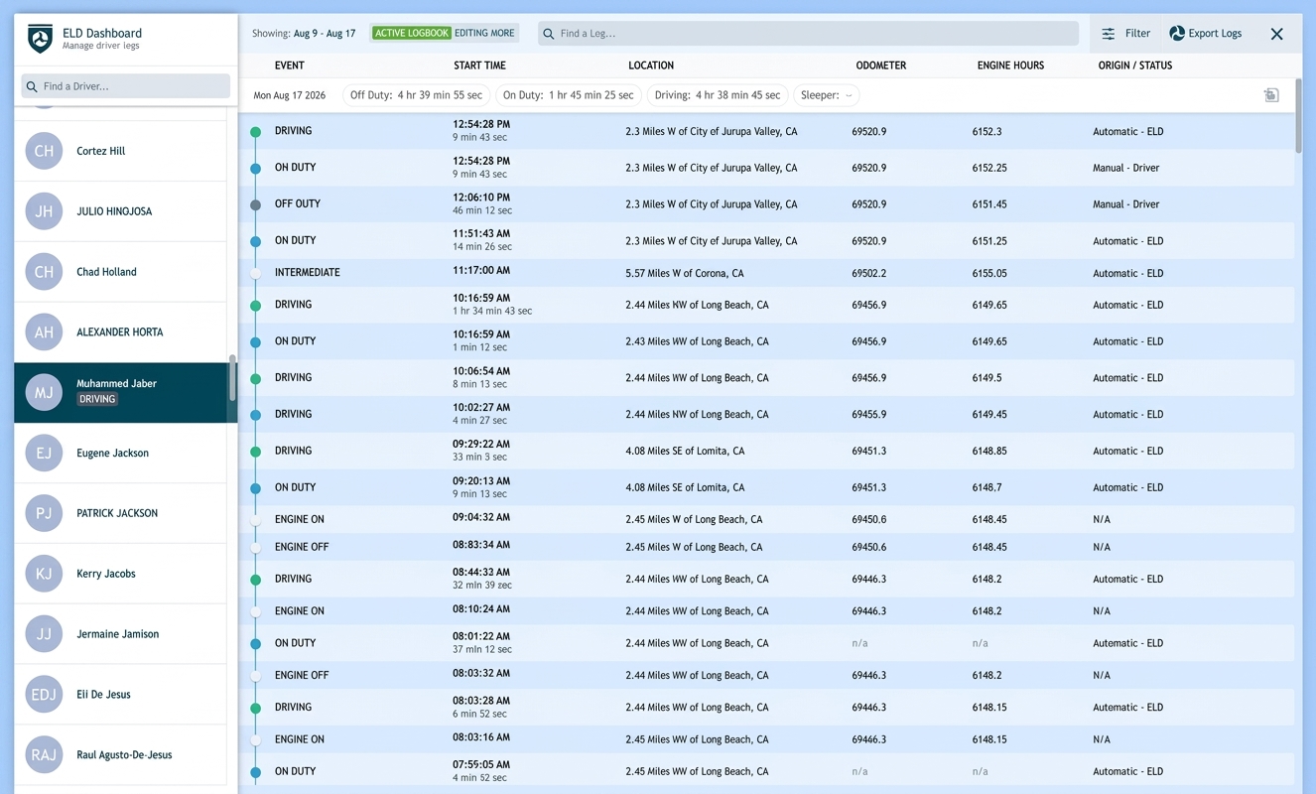Select Cortez Hill's CH avatar
1316x794 pixels.
[x=44, y=151]
